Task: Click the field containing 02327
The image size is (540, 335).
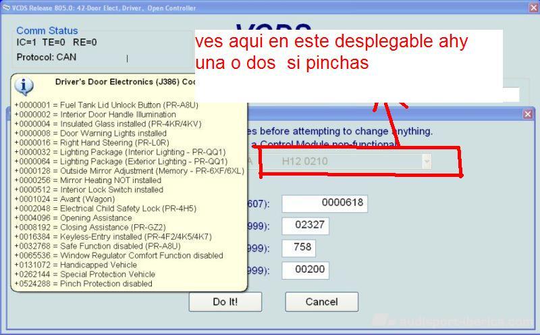Action: pos(306,226)
